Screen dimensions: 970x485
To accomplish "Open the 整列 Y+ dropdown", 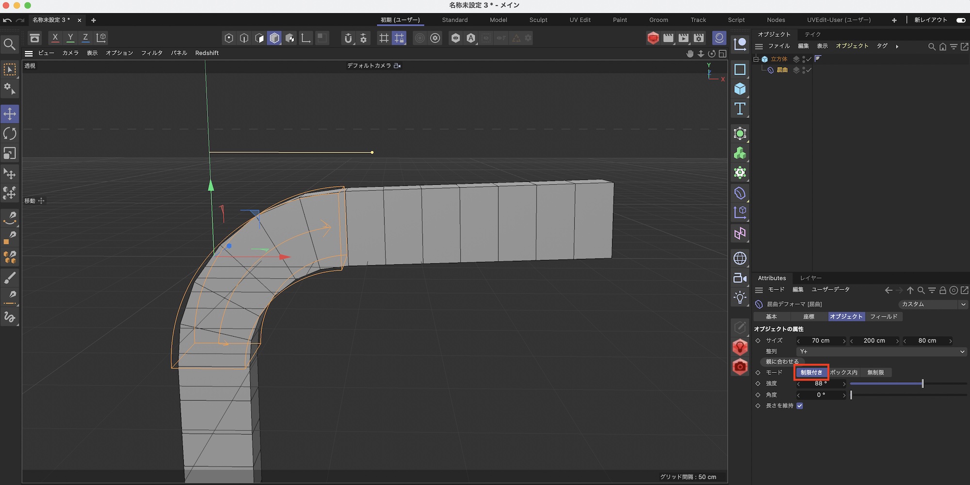I will tap(881, 352).
